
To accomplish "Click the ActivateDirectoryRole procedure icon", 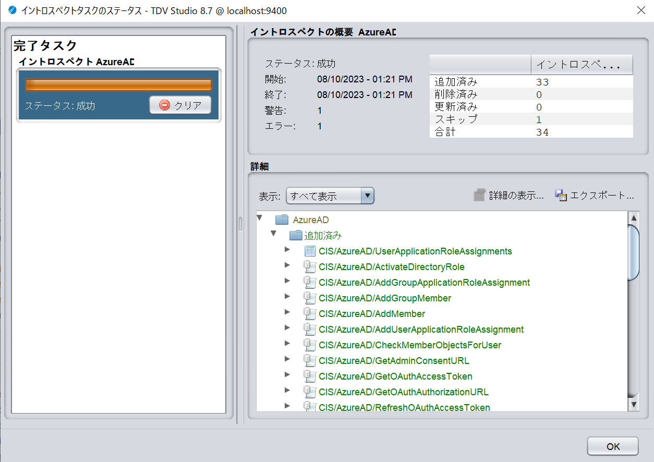I will coord(310,267).
